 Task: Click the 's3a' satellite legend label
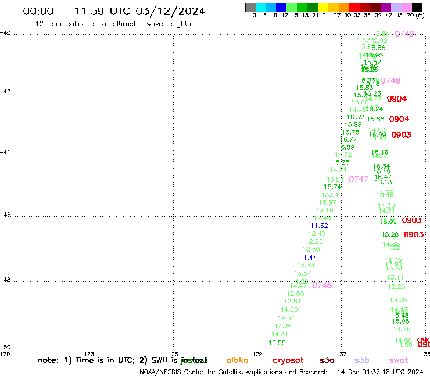[327, 361]
